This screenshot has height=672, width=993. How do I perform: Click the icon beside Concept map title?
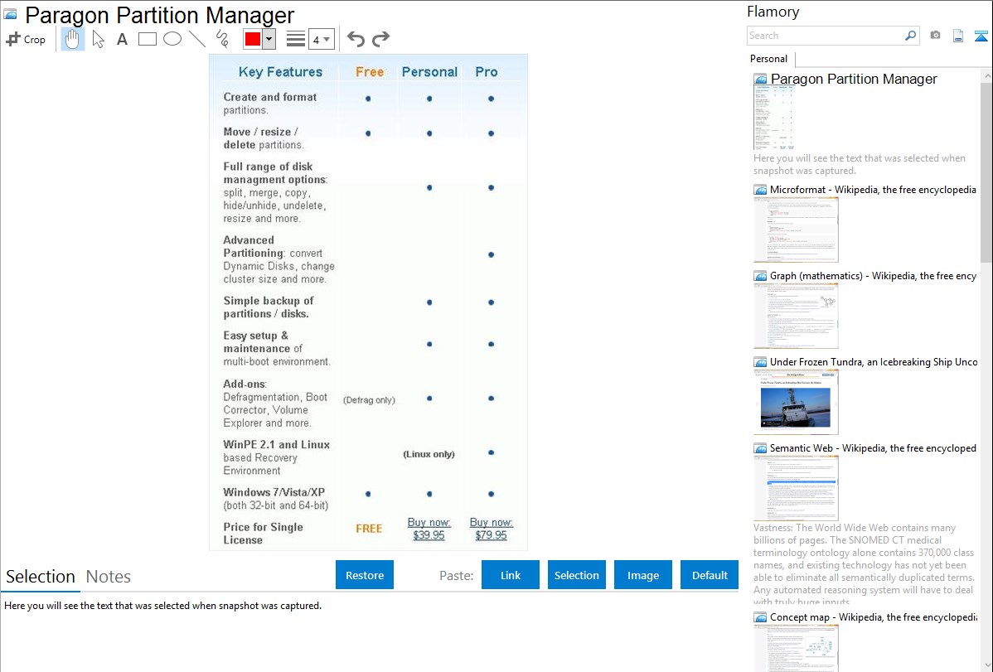coord(760,616)
